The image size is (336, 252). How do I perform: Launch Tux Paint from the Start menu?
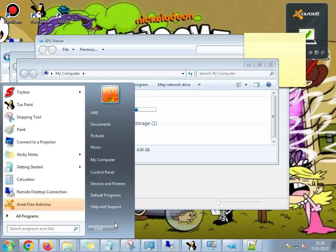[44, 105]
